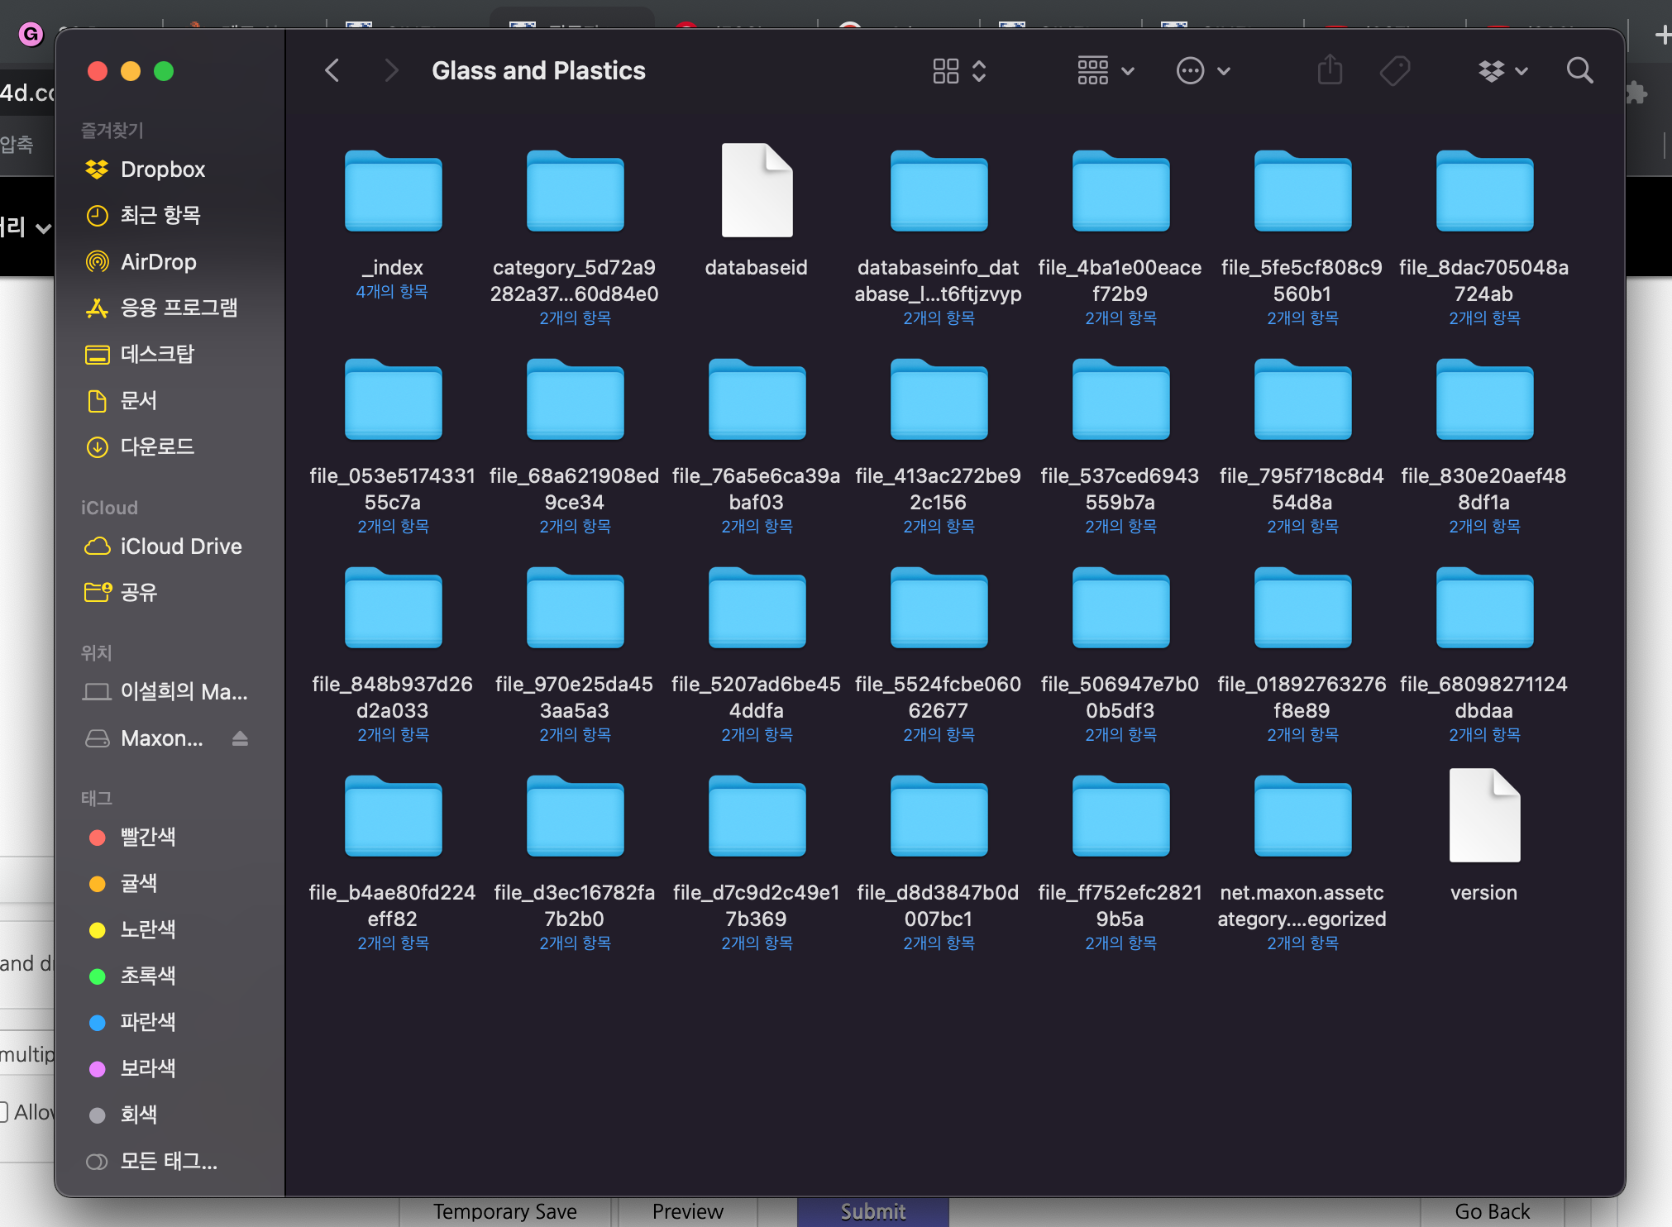The width and height of the screenshot is (1672, 1227).
Task: Click Temporary Save in browser page
Action: 504,1212
